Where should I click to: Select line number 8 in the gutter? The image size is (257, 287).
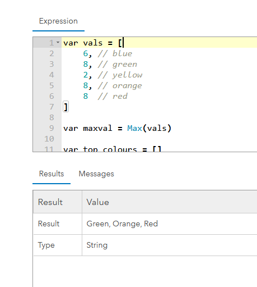click(52, 117)
